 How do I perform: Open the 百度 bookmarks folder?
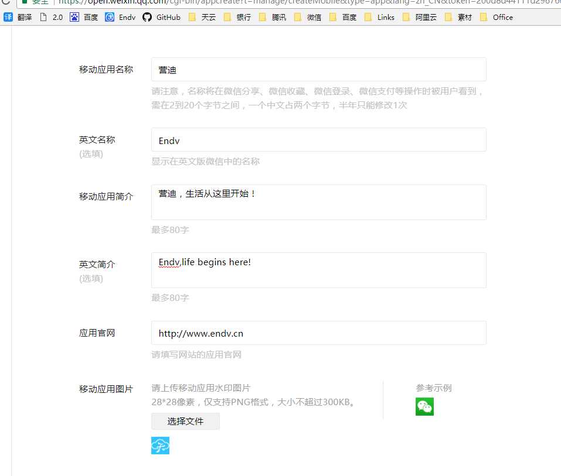[343, 17]
